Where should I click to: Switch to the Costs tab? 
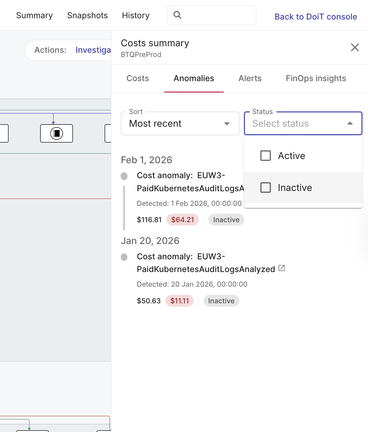138,79
